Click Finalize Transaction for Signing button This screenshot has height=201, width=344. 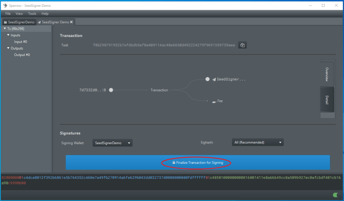pyautogui.click(x=198, y=162)
